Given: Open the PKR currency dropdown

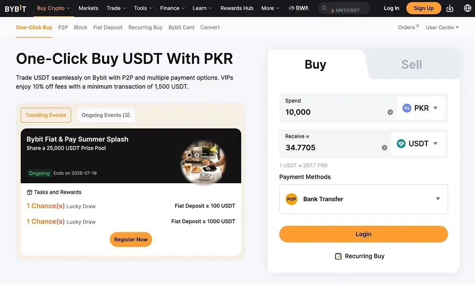Looking at the screenshot, I should pyautogui.click(x=421, y=108).
